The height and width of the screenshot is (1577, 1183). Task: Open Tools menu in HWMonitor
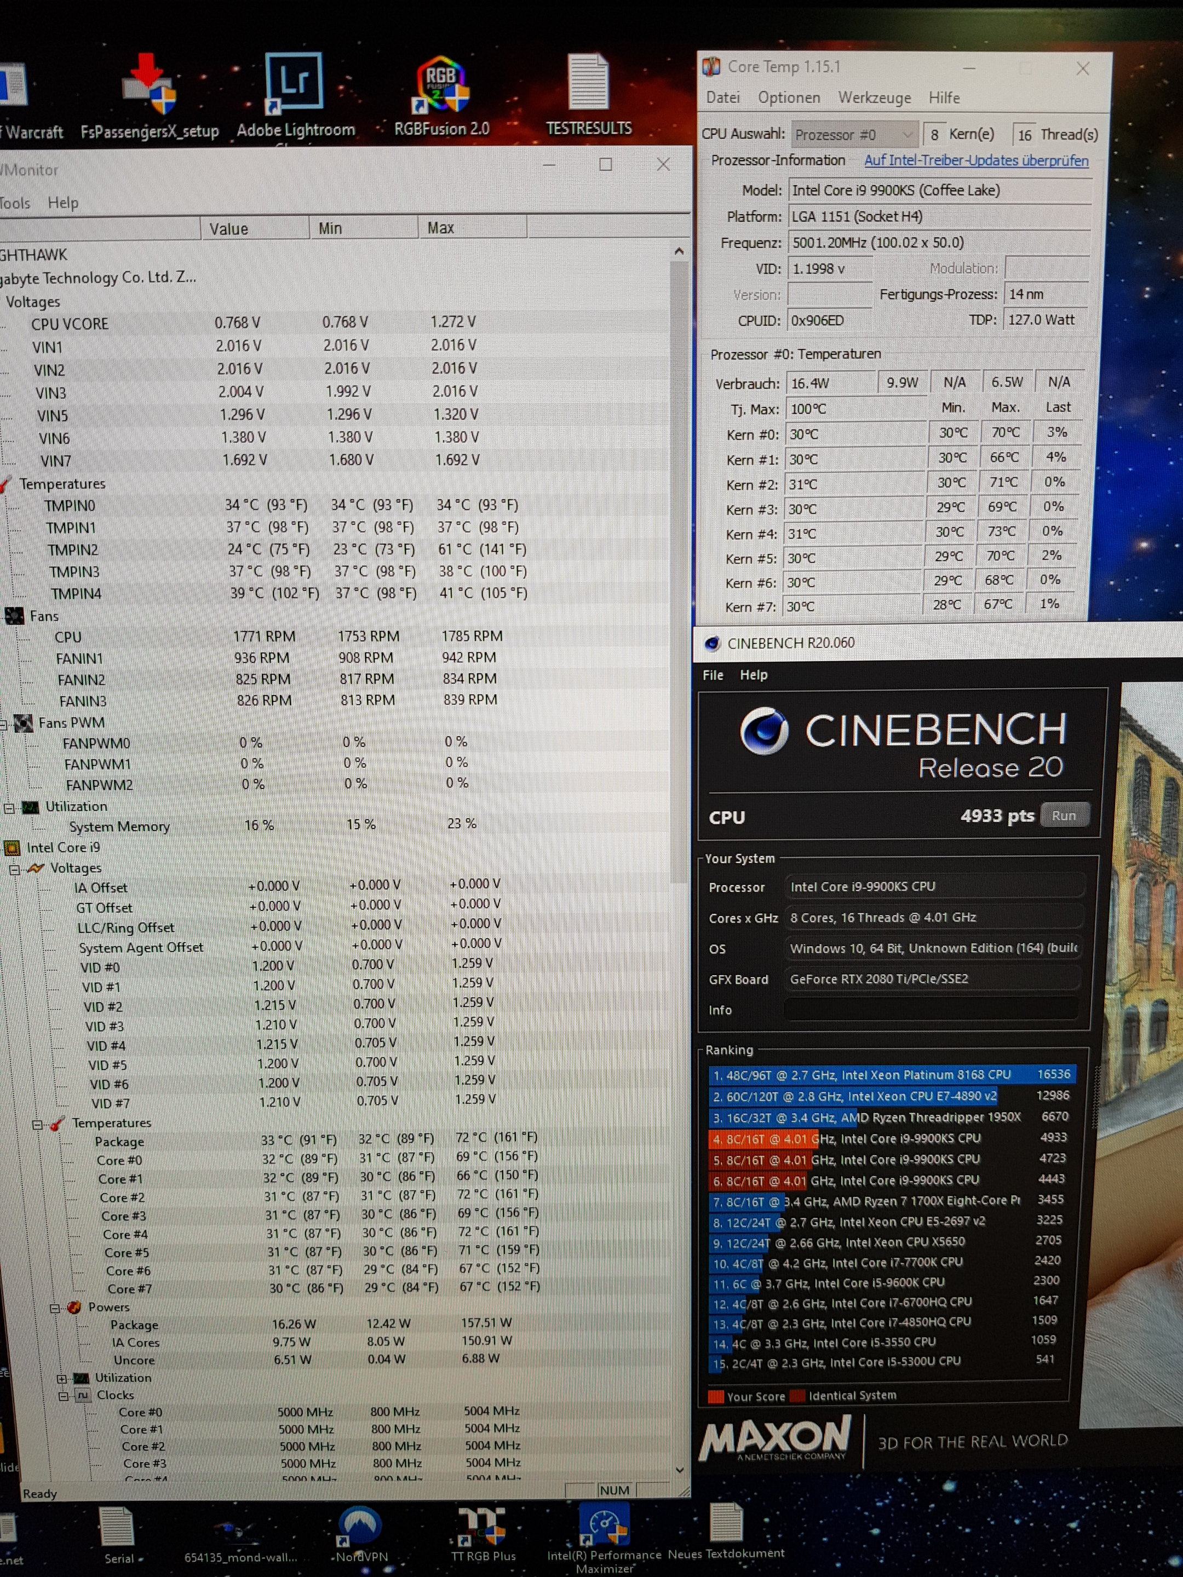point(15,203)
